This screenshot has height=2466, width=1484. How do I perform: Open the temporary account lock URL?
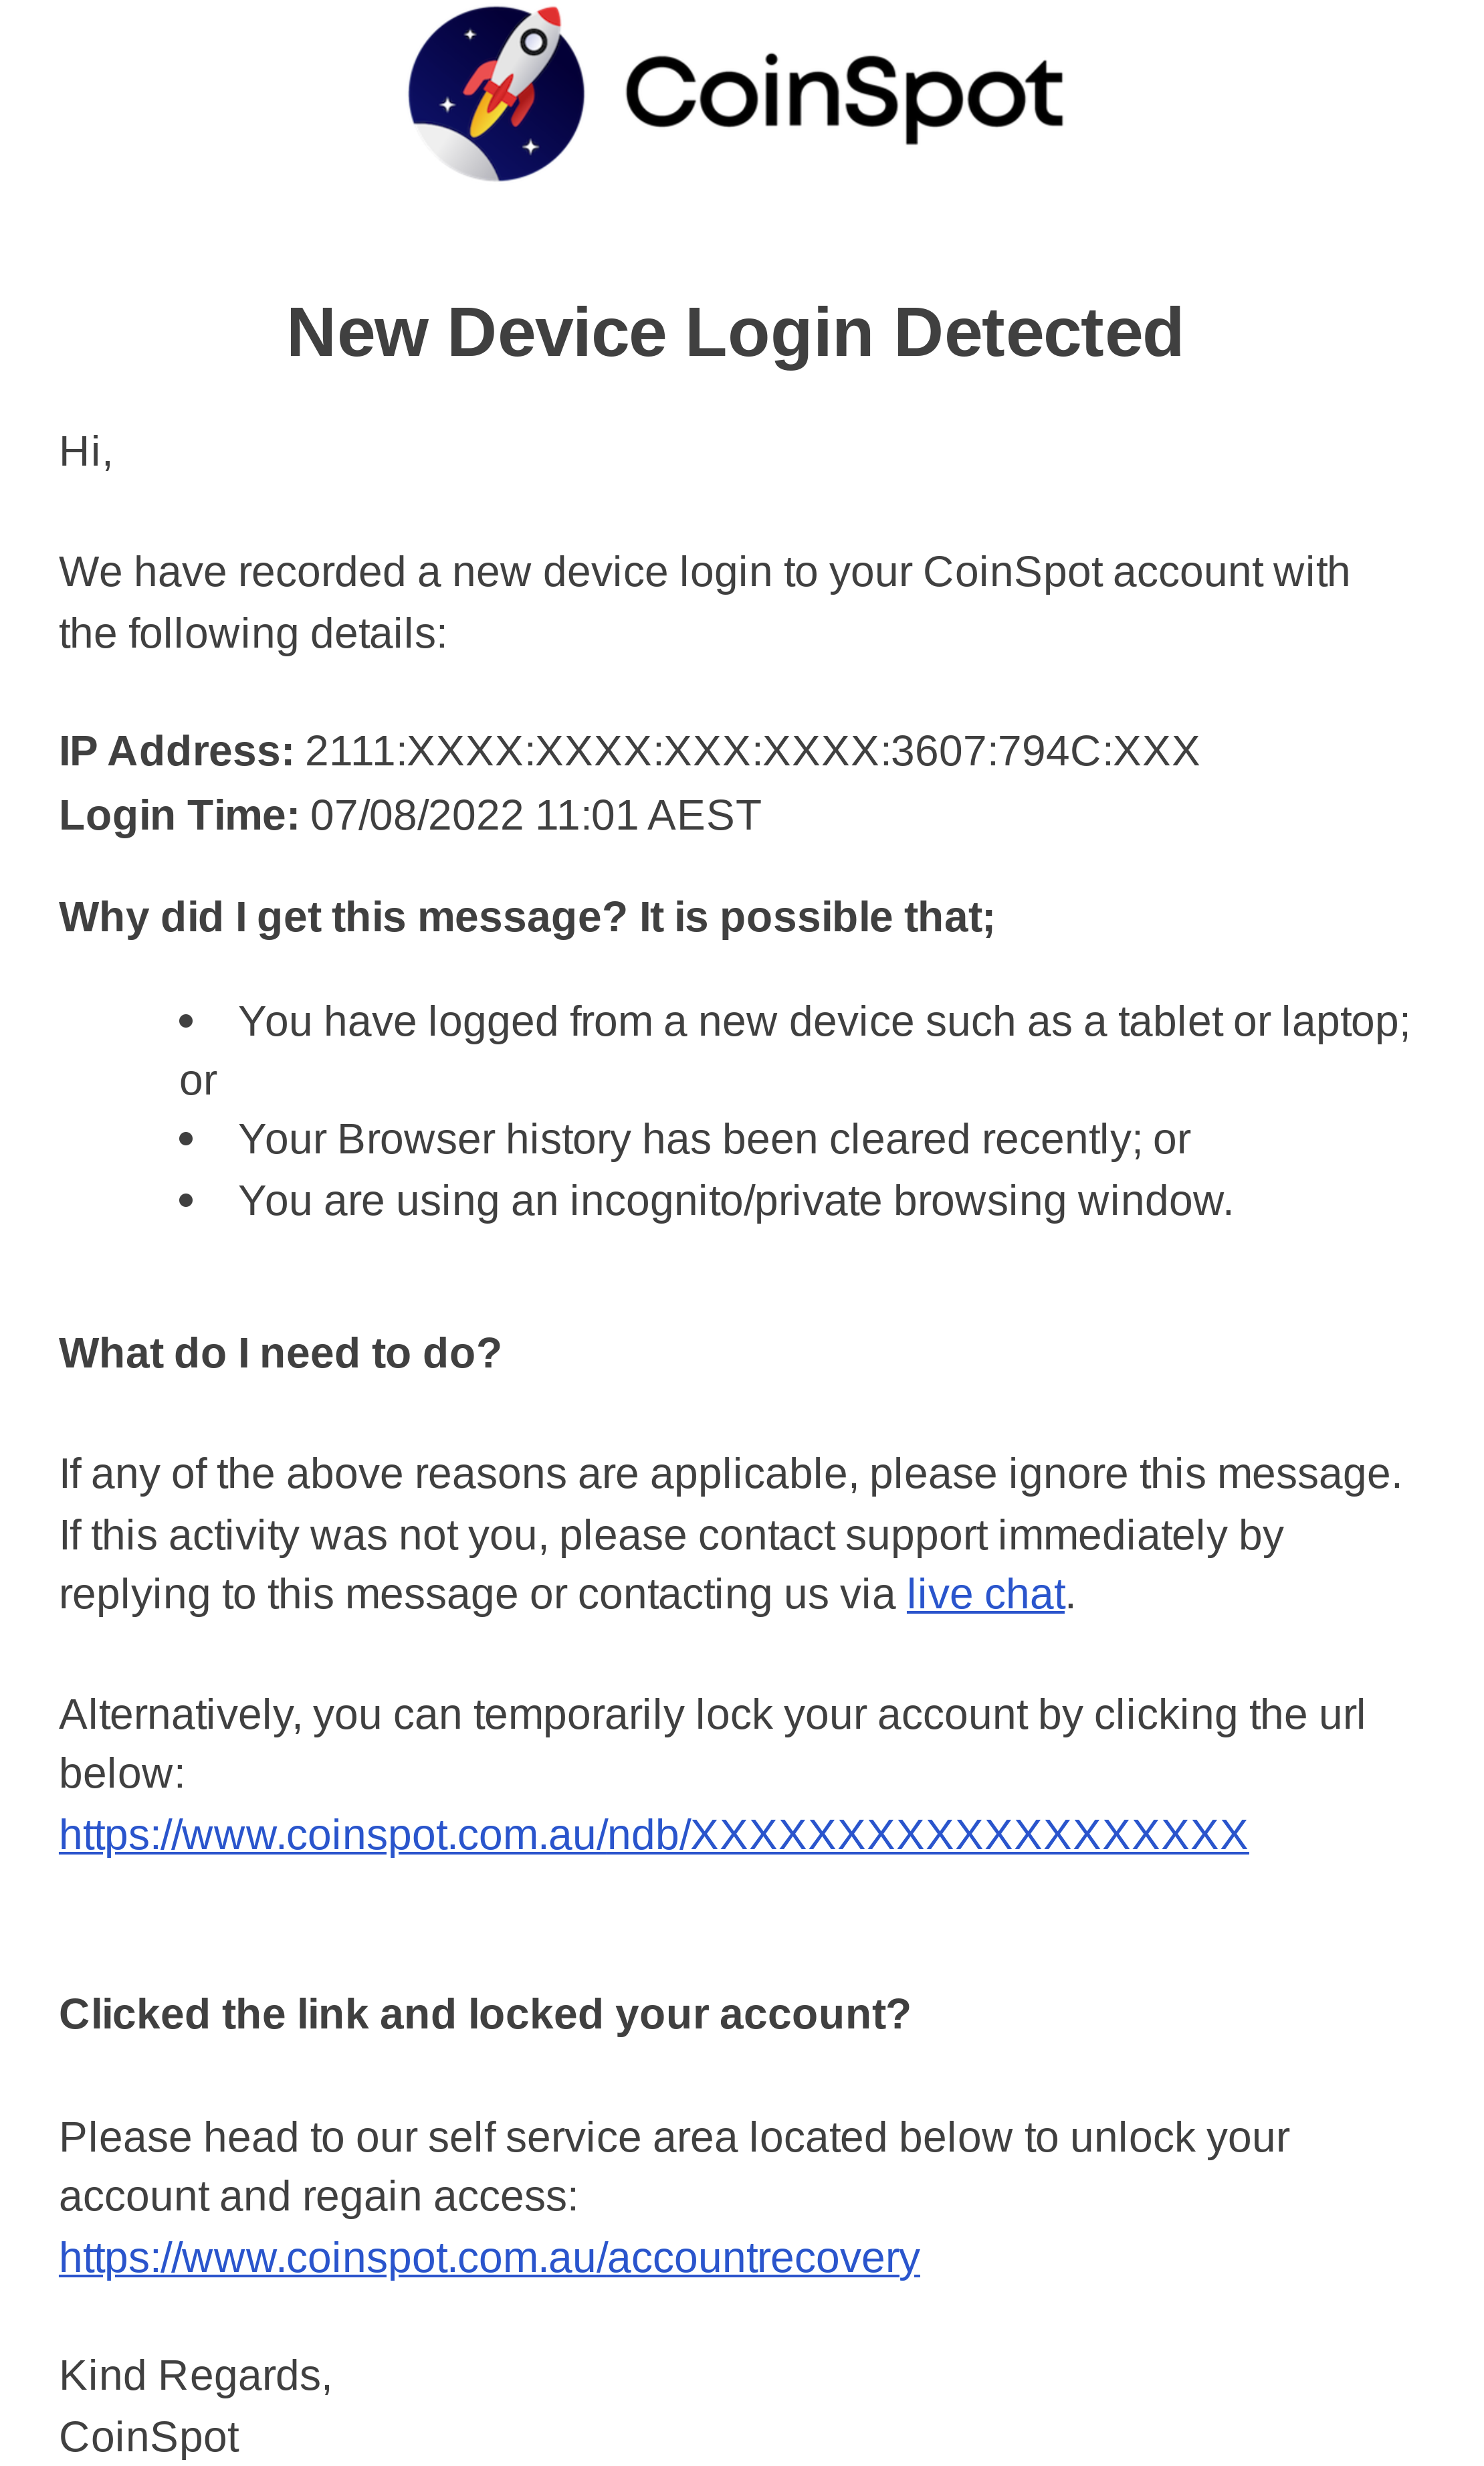tap(653, 1834)
